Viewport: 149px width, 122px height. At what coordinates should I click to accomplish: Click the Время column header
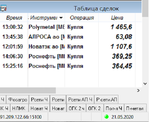click(x=14, y=18)
